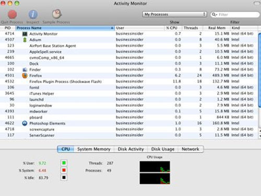Image resolution: width=261 pixels, height=196 pixels.
Task: Click the % Idle 83.79 value
Action: click(43, 178)
